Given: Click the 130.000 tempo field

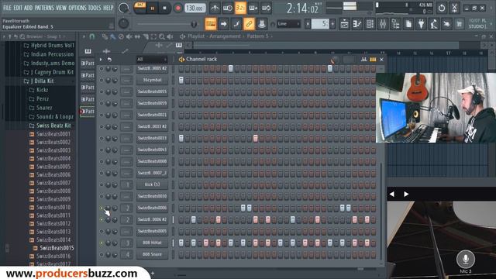Looking at the screenshot, I should coord(195,9).
